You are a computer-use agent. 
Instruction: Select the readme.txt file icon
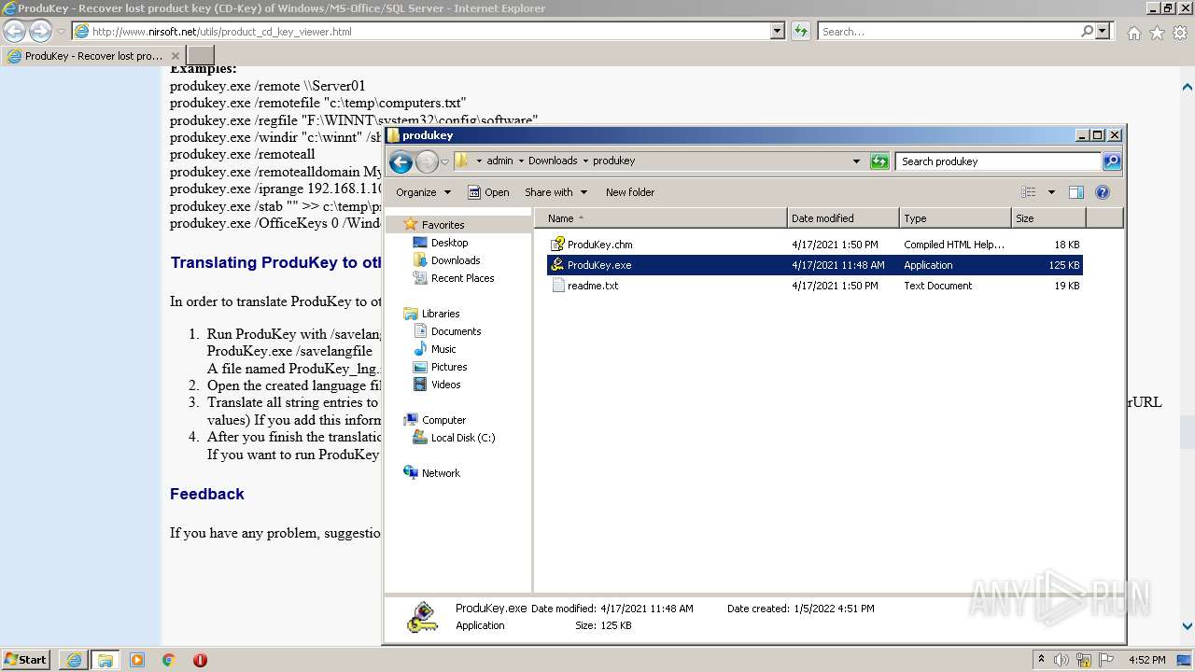click(x=558, y=286)
